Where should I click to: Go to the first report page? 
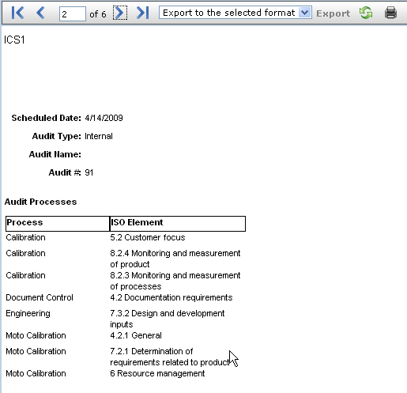(18, 13)
